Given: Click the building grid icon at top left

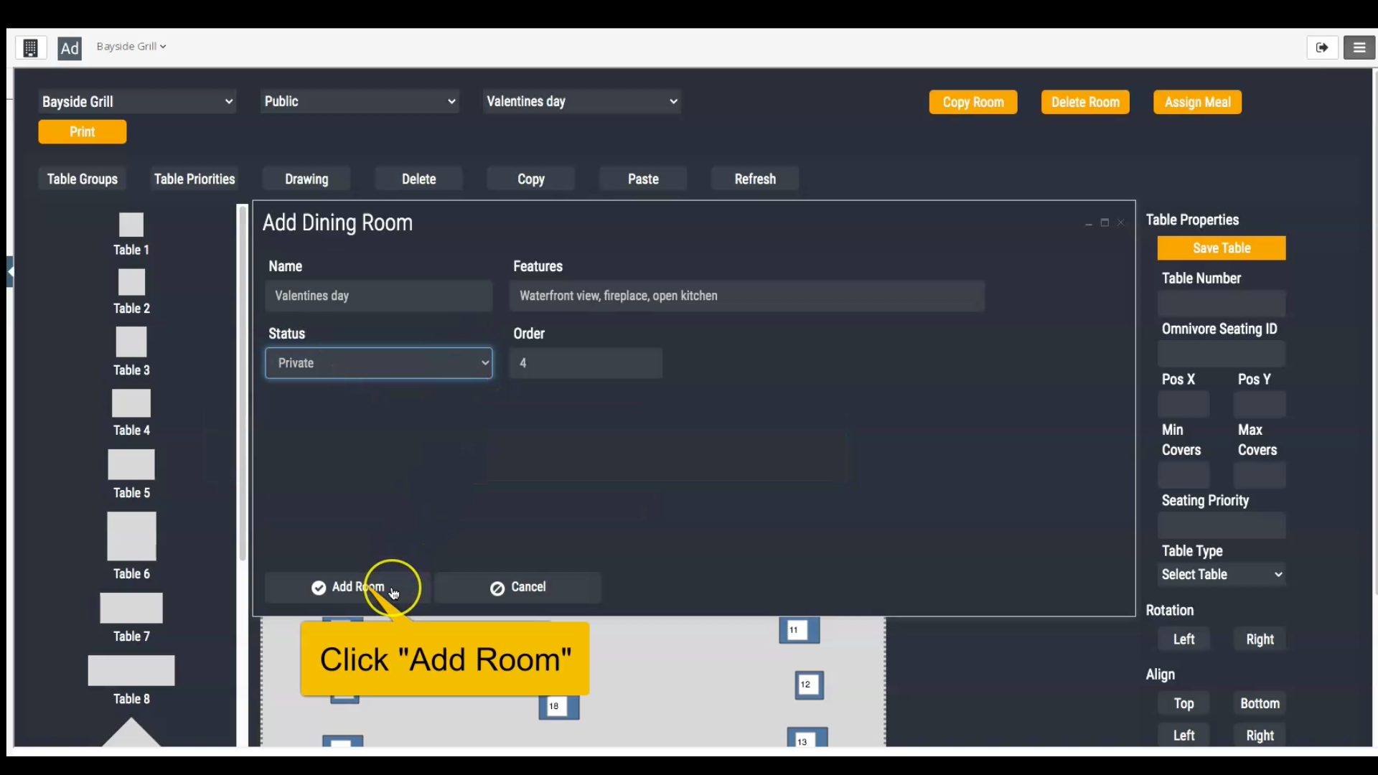Looking at the screenshot, I should click(x=30, y=48).
